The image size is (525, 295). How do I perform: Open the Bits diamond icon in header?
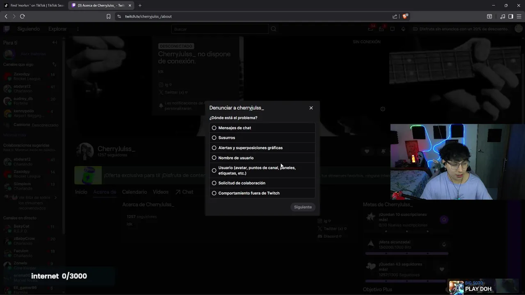pos(403,29)
